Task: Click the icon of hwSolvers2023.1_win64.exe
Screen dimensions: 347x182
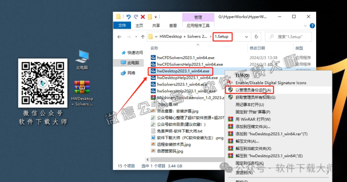Action: coord(153,84)
